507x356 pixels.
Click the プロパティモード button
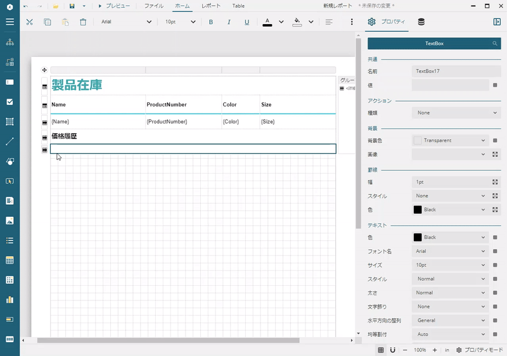[x=479, y=350]
